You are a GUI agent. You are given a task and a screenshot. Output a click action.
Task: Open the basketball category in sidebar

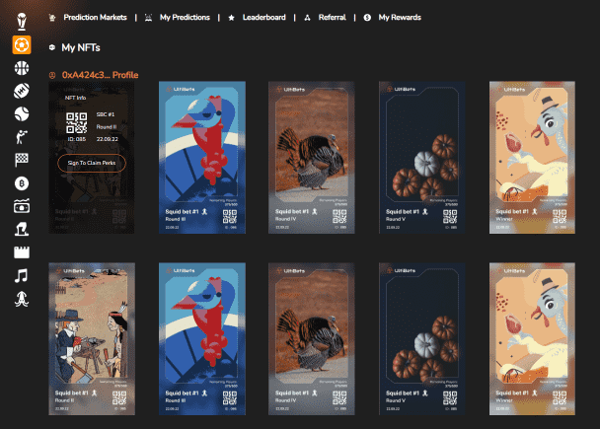[22, 68]
